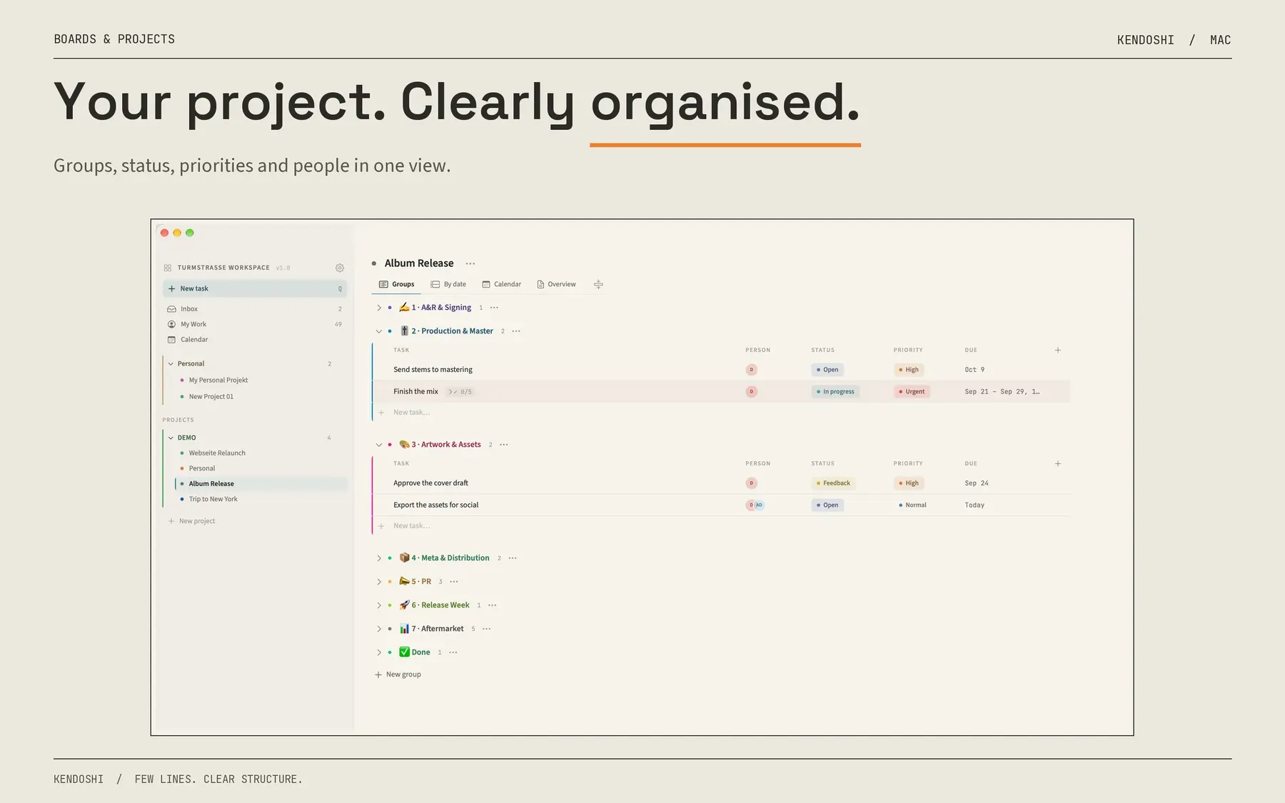Open the Inbox in sidebar

(255, 309)
